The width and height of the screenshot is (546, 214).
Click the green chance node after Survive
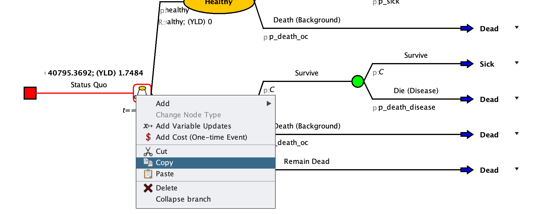[x=358, y=81]
